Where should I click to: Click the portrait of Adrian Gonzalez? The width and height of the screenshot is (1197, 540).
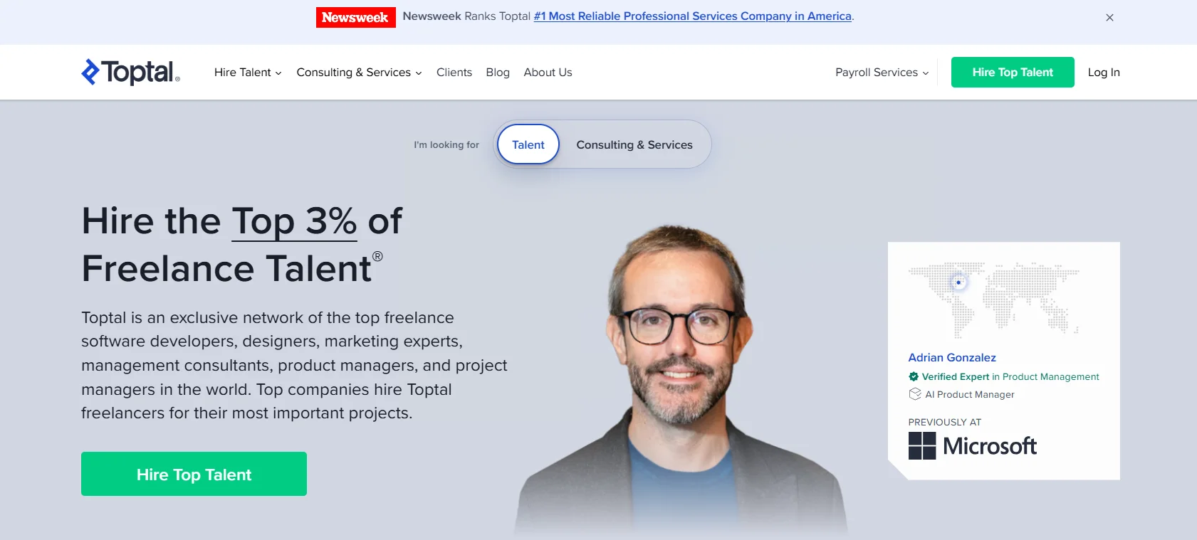coord(681,381)
